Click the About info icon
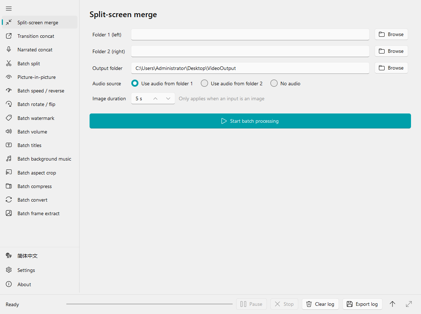This screenshot has width=421, height=314. point(9,284)
